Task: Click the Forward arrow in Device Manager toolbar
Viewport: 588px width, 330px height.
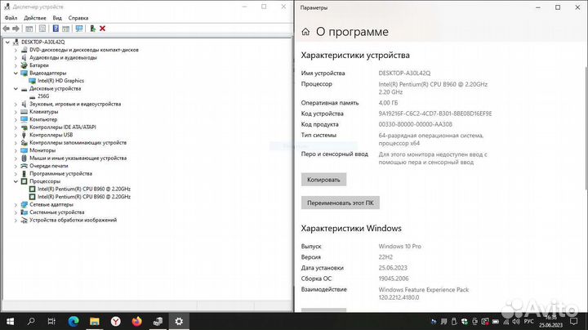Action: [16, 29]
